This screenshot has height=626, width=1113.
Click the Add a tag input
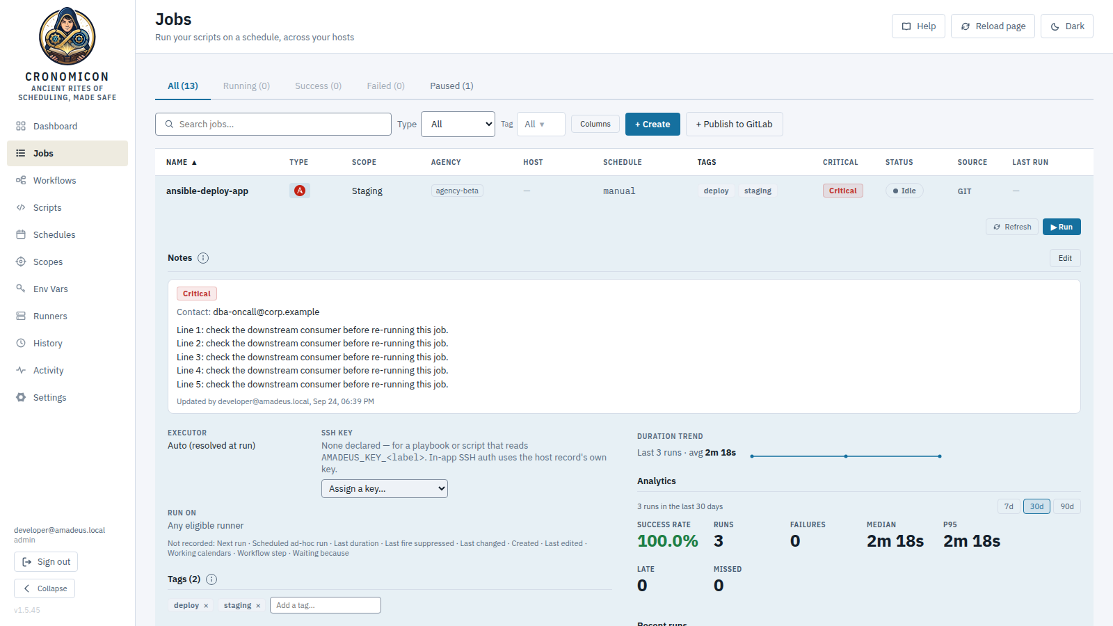pyautogui.click(x=326, y=605)
